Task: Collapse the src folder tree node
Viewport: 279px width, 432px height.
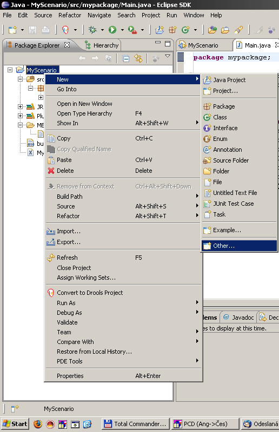Action: [20, 79]
